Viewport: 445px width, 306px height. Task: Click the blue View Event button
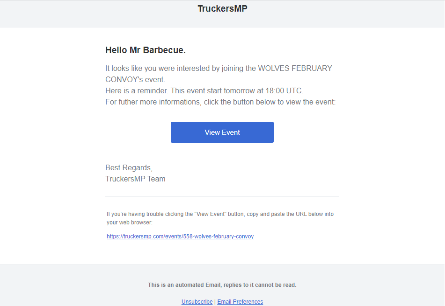pos(222,132)
